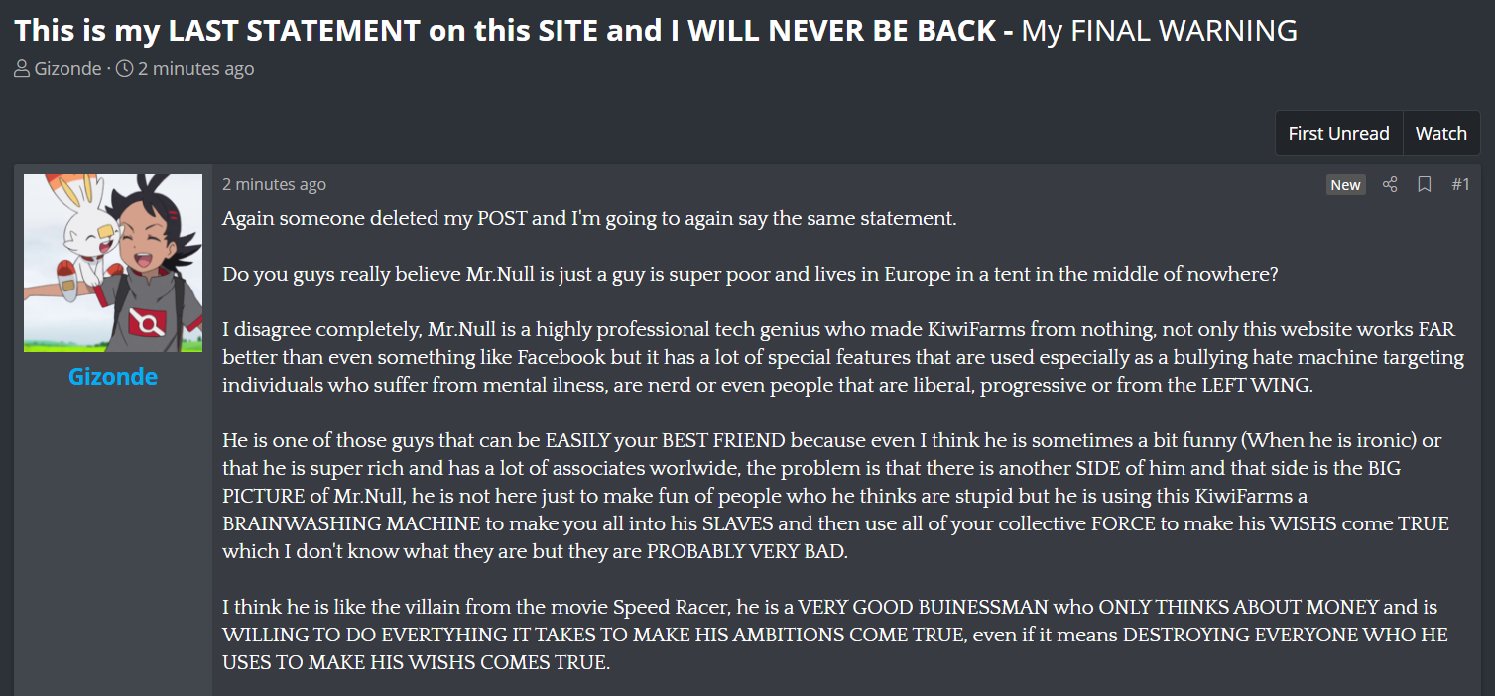Viewport: 1495px width, 696px height.
Task: Click the Gizonde author link below the thread title
Action: click(67, 69)
